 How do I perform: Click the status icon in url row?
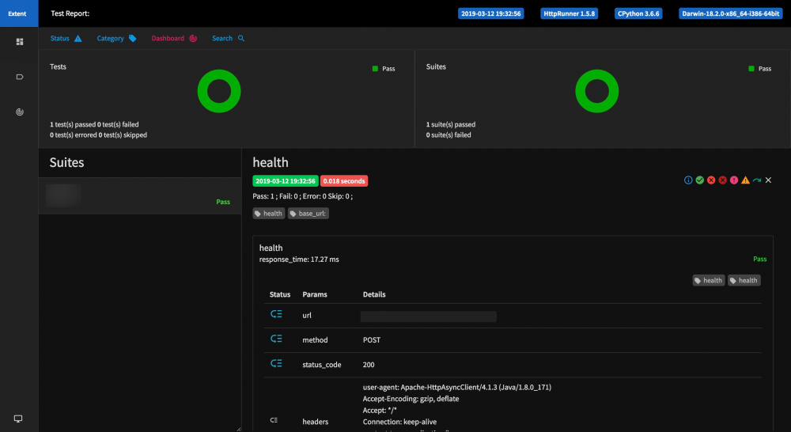pyautogui.click(x=276, y=314)
